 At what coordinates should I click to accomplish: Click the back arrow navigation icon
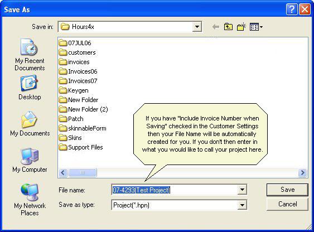coord(216,27)
